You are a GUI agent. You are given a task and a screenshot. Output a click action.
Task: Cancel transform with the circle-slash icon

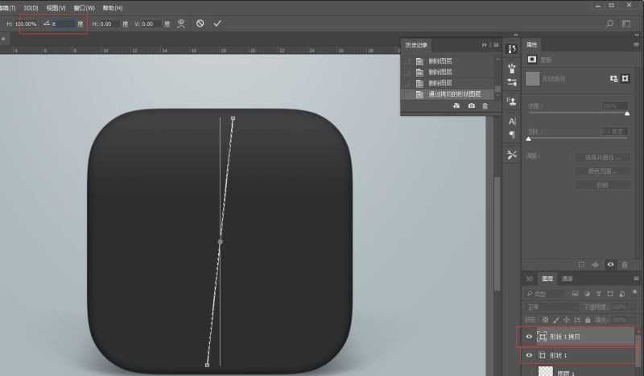[200, 24]
